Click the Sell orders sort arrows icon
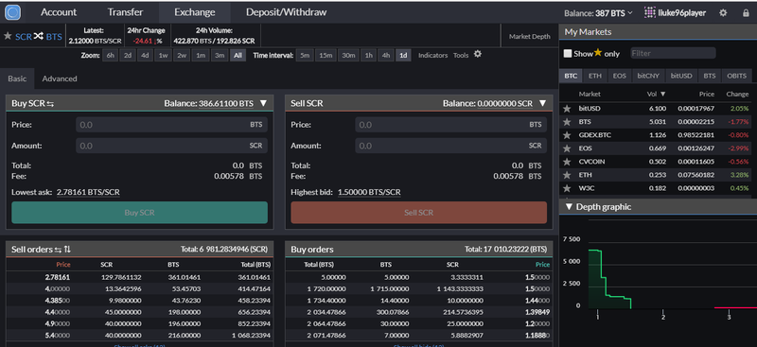This screenshot has height=347, width=757. pos(67,249)
